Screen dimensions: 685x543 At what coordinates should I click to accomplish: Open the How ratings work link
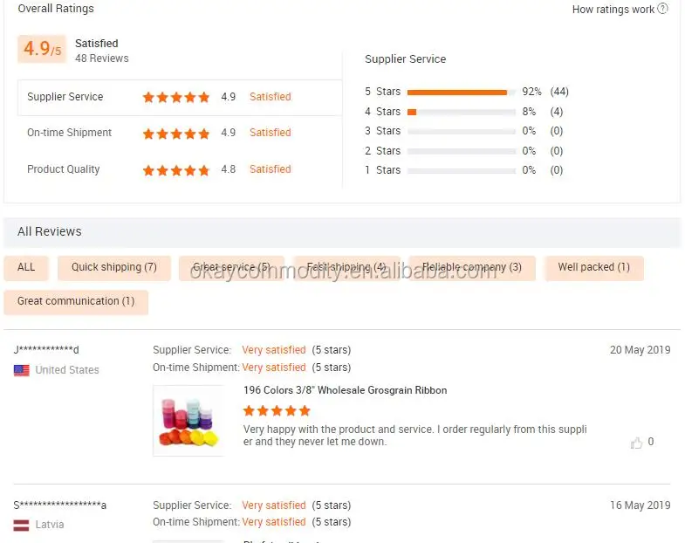click(x=613, y=10)
